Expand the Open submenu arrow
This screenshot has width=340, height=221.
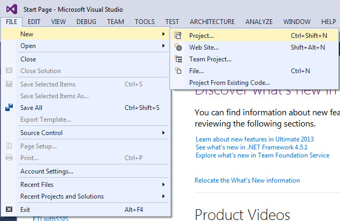click(x=163, y=46)
